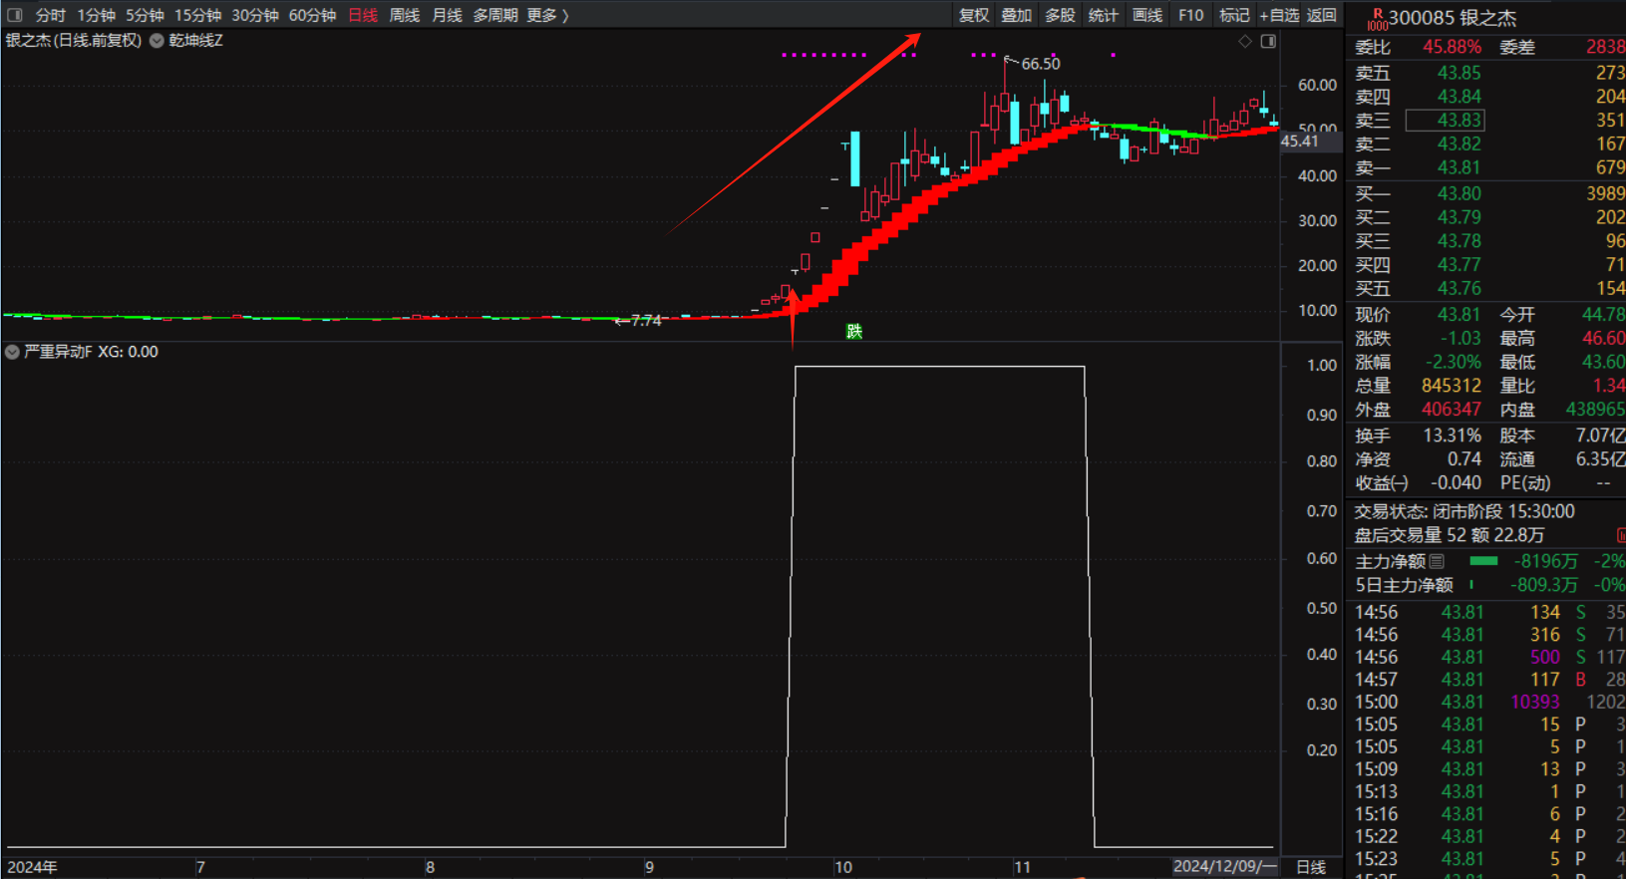Viewport: 1626px width, 879px height.
Task: Click the R 1000 stock badge icon
Action: (x=1377, y=19)
